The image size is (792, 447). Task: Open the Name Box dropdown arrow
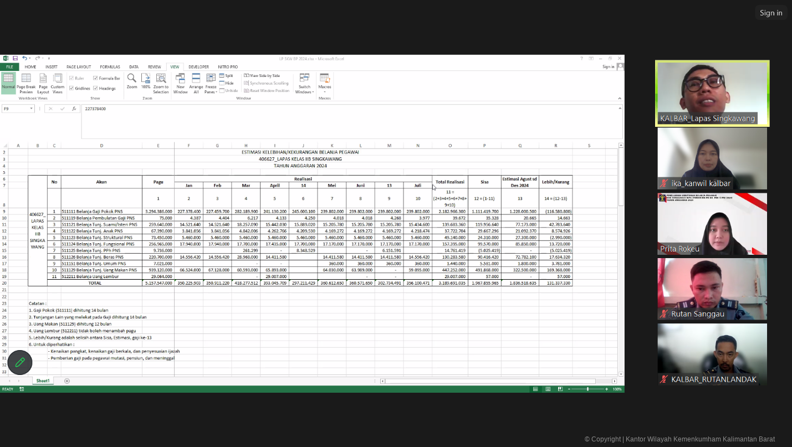[31, 109]
